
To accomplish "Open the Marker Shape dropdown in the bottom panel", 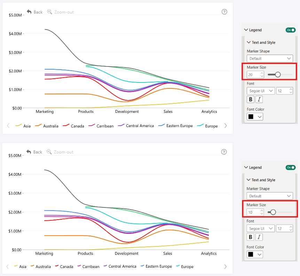I will pyautogui.click(x=270, y=196).
